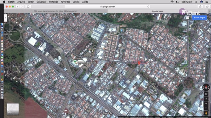Zoom in with the plus button
Image resolution: width=211 pixels, height=118 pixels.
206,104
